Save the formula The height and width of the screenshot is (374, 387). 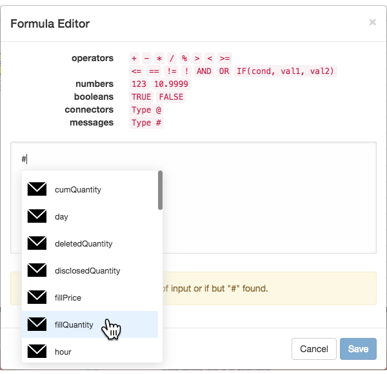[x=358, y=349]
